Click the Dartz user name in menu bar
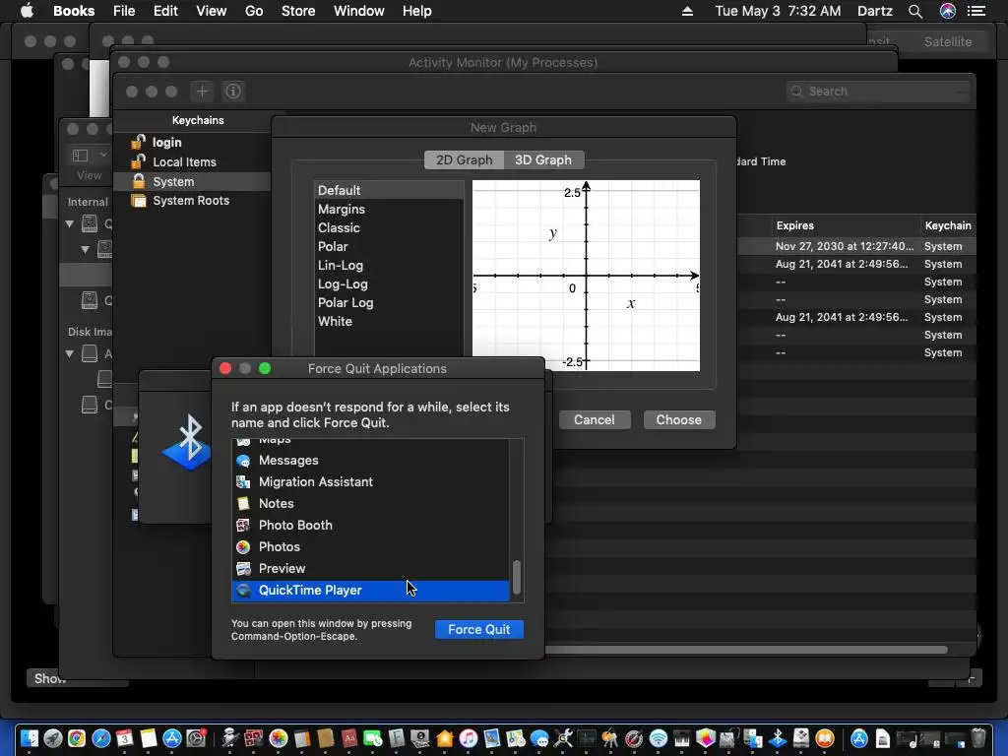 tap(874, 11)
